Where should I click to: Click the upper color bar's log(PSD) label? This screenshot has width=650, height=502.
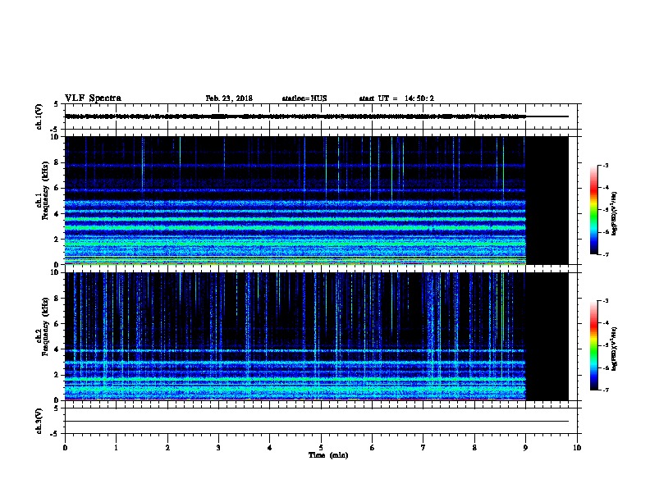[615, 213]
